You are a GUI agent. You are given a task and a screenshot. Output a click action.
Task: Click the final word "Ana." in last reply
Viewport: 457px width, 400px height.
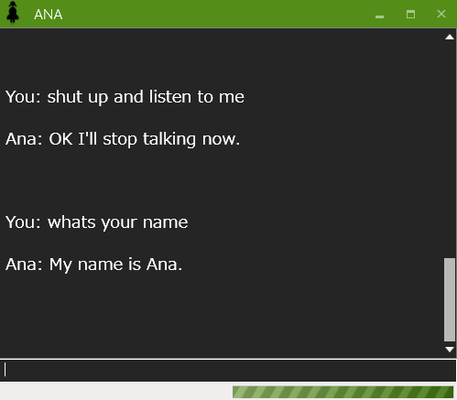164,264
